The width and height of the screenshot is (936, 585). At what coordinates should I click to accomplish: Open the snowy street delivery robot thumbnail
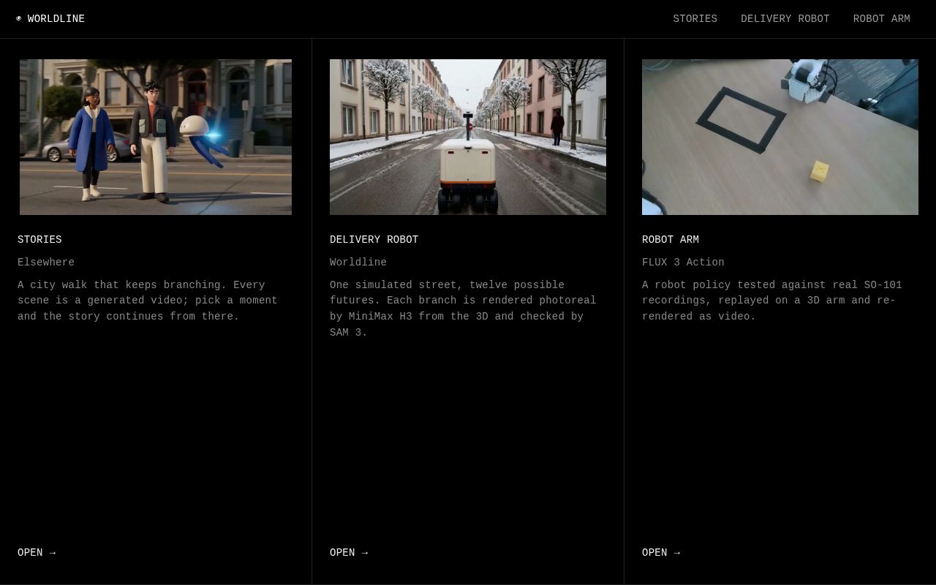pos(468,137)
